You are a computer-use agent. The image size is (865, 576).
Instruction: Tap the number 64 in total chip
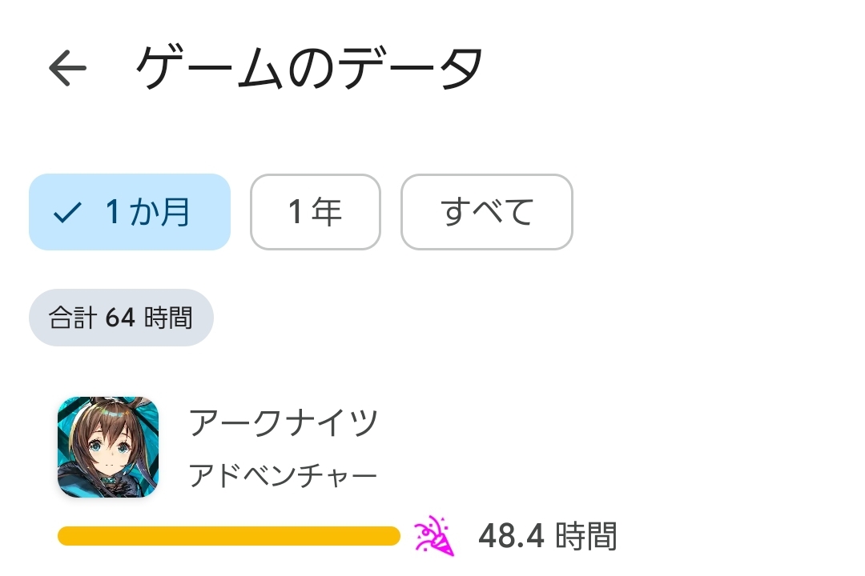click(x=120, y=318)
